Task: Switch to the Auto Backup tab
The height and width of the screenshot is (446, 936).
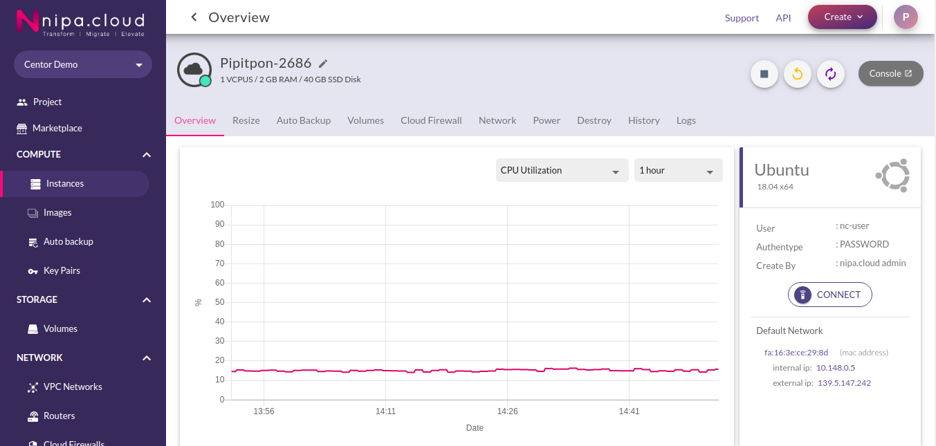Action: point(304,120)
